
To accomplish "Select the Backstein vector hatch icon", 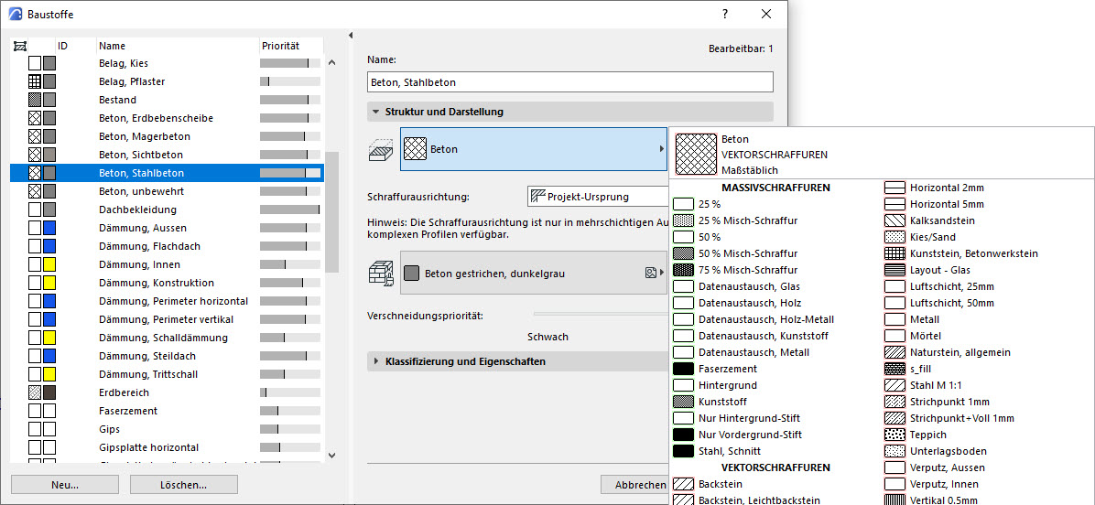I will click(683, 484).
